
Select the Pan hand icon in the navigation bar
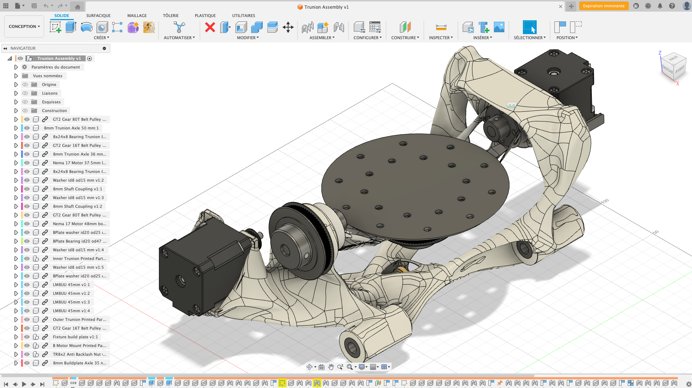tap(331, 367)
